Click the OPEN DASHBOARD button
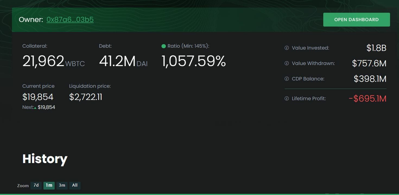The height and width of the screenshot is (195, 399). click(356, 19)
